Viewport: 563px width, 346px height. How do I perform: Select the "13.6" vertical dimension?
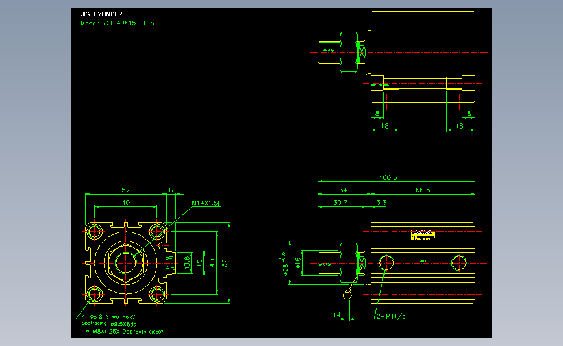(x=187, y=263)
